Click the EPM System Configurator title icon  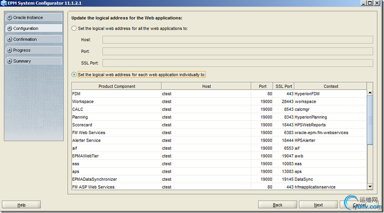(3, 3)
